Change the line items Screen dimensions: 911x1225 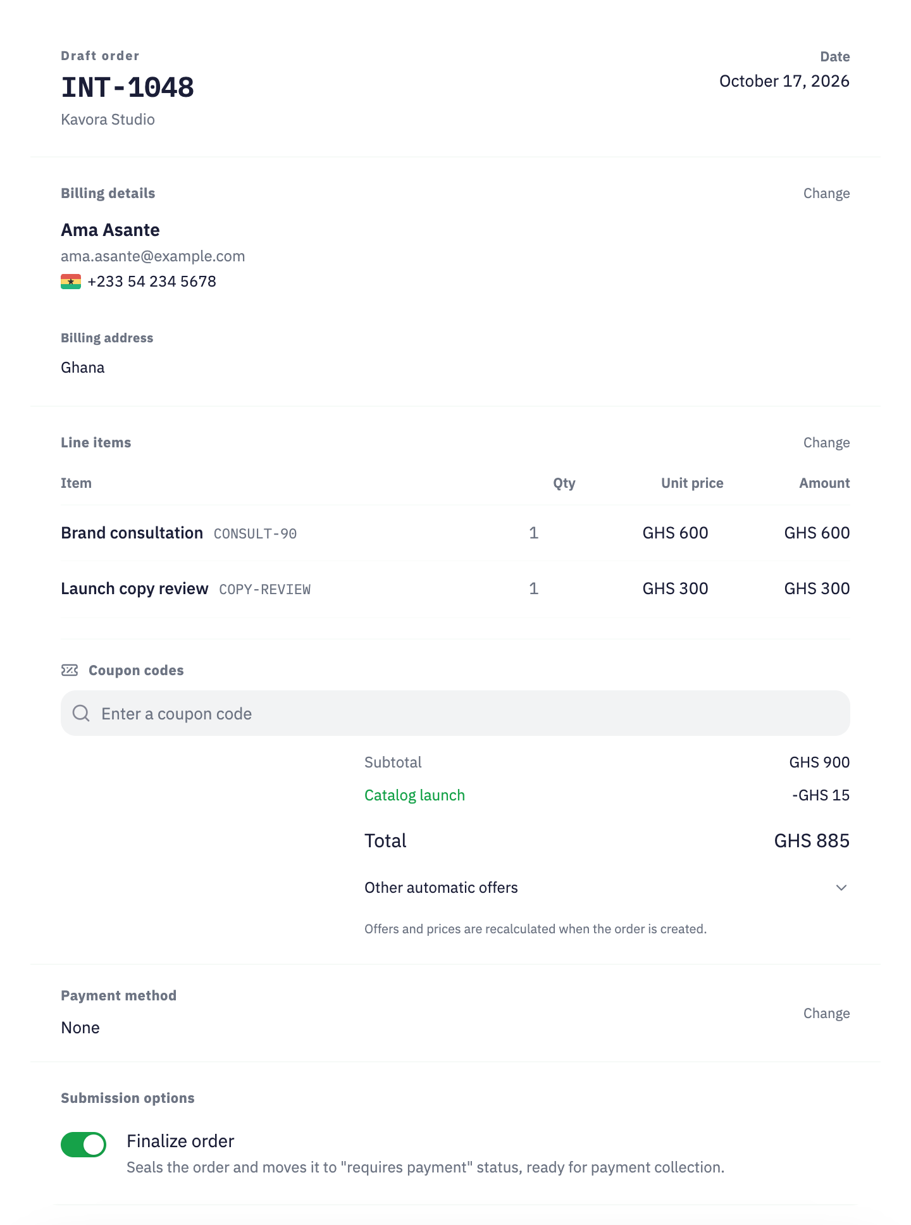click(x=826, y=443)
